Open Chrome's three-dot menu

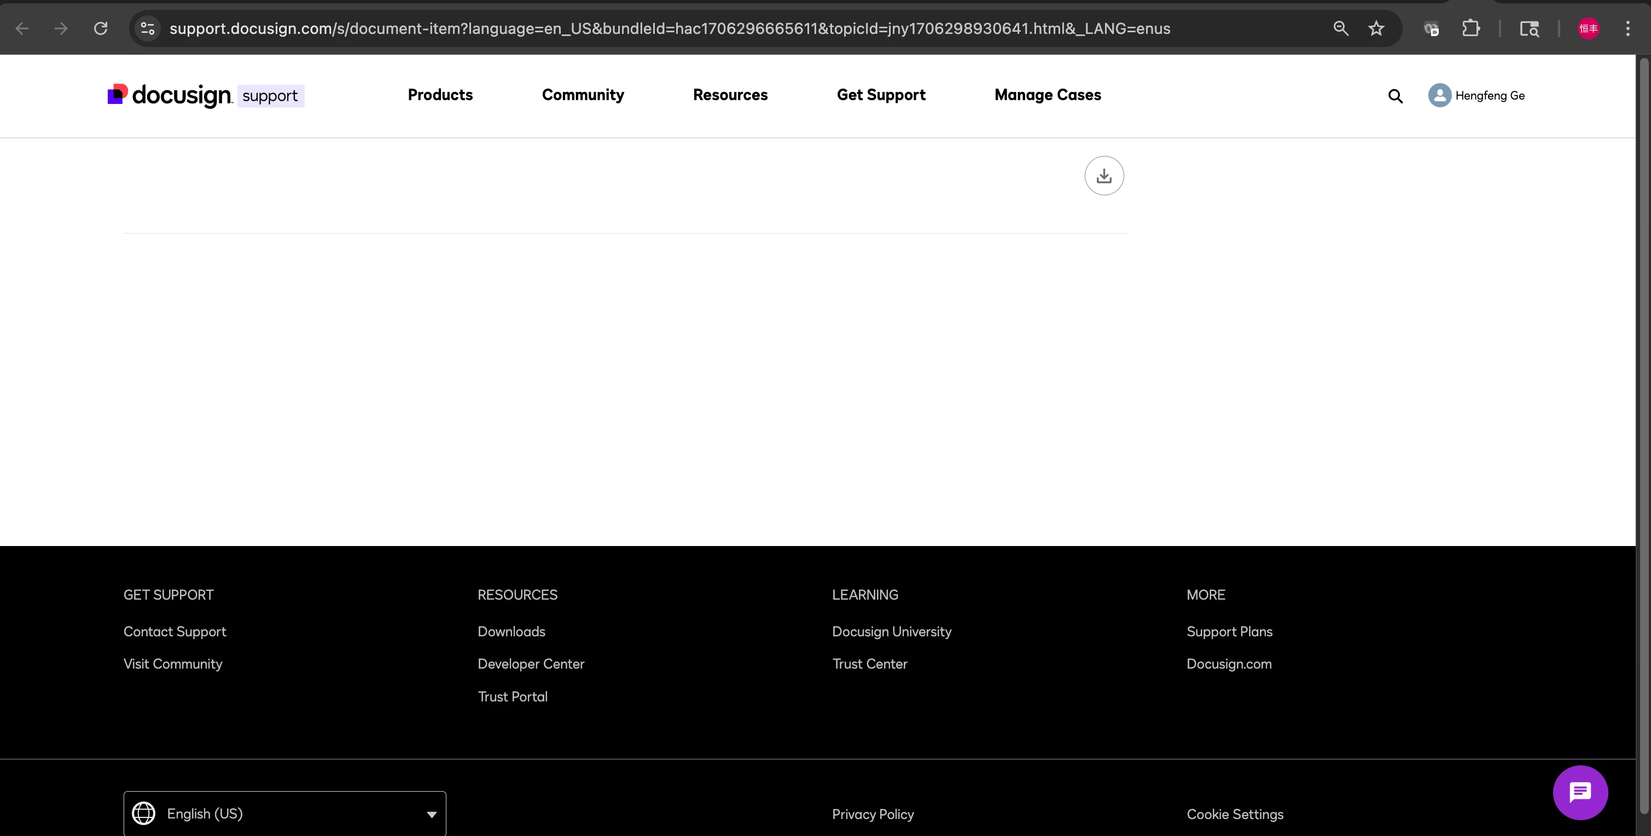click(1627, 28)
